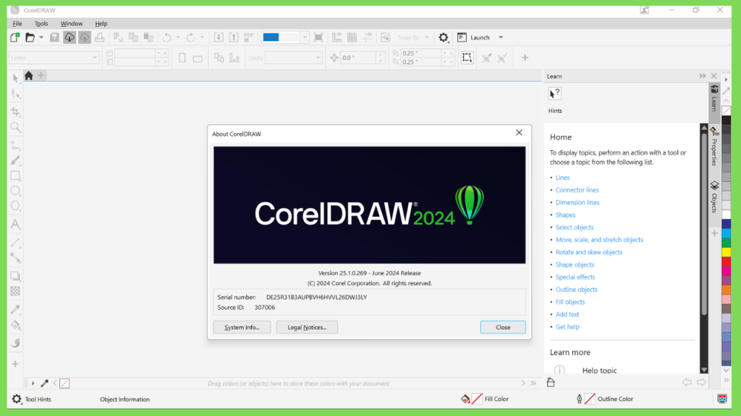Open the Window menu
Screen dimensions: 741x416
(x=72, y=24)
